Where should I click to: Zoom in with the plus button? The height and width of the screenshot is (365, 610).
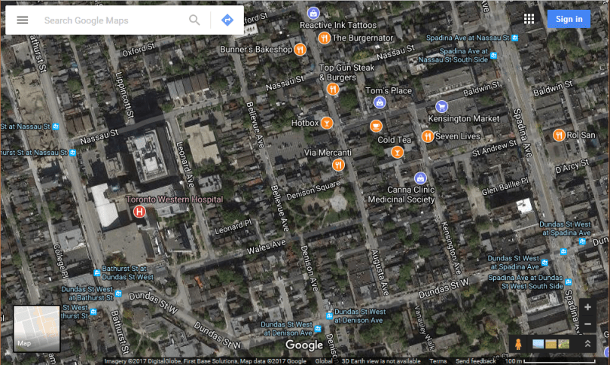[587, 308]
